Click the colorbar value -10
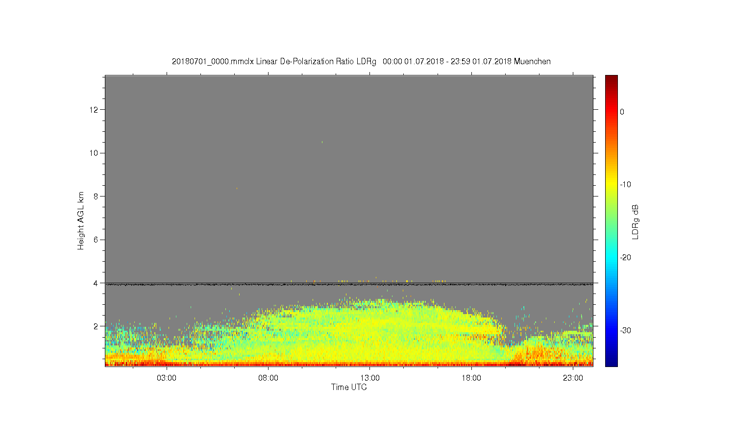This screenshot has width=735, height=441. pyautogui.click(x=625, y=184)
